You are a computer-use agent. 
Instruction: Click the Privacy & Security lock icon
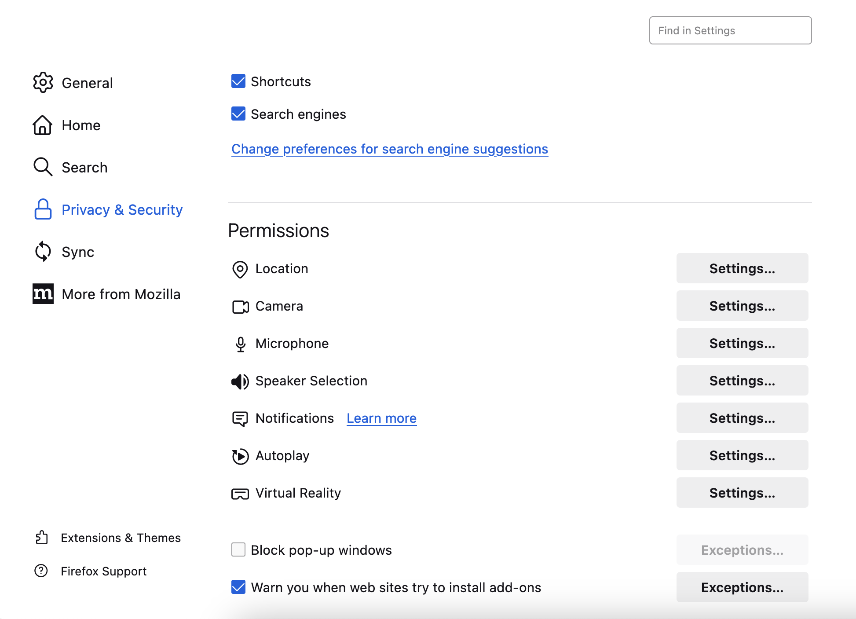tap(42, 210)
